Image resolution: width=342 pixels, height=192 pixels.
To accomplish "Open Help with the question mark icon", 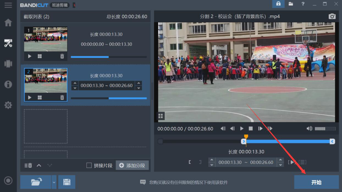I will [303, 4].
